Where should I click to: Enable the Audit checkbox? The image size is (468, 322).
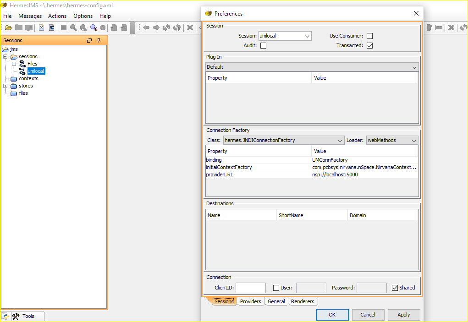[x=263, y=46]
